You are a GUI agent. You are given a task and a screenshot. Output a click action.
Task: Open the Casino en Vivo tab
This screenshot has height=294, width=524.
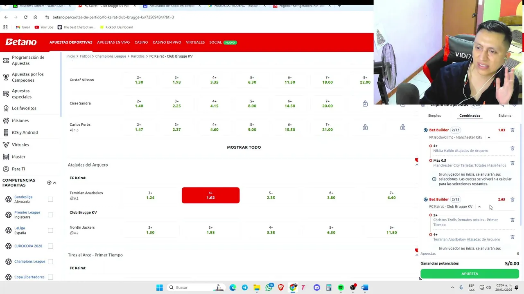coord(167,42)
